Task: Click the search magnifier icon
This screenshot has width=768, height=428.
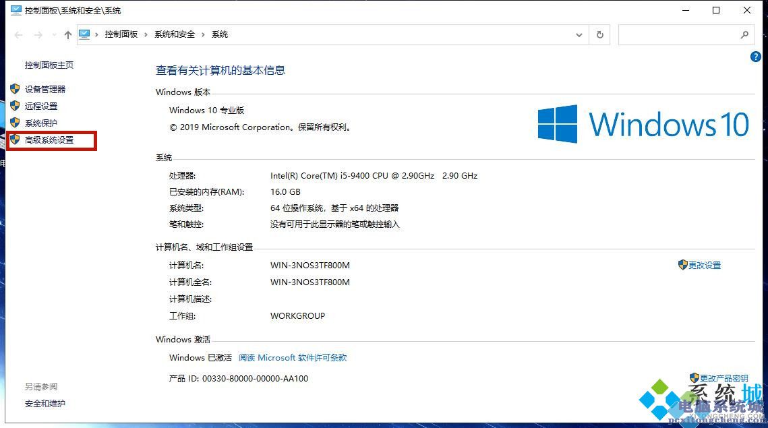Action: point(744,35)
